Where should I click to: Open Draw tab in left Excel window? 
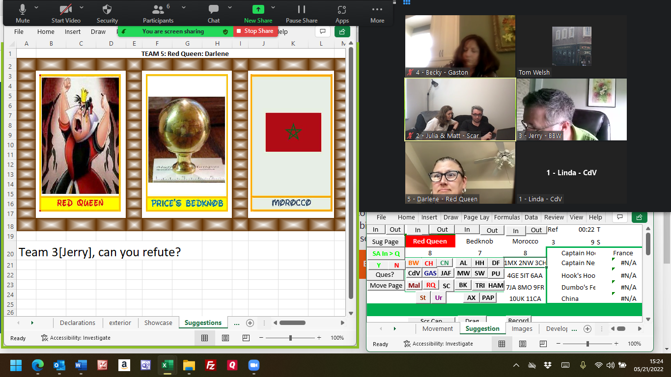tap(98, 31)
